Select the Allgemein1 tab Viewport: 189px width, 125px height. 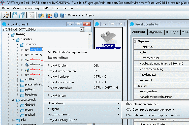[139, 32]
